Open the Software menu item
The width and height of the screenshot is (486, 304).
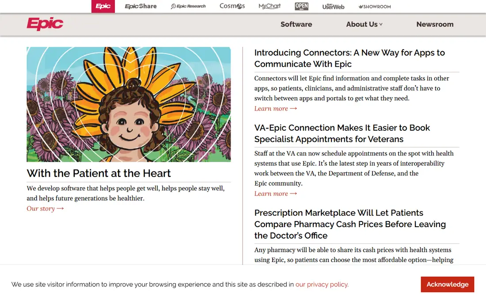[296, 24]
